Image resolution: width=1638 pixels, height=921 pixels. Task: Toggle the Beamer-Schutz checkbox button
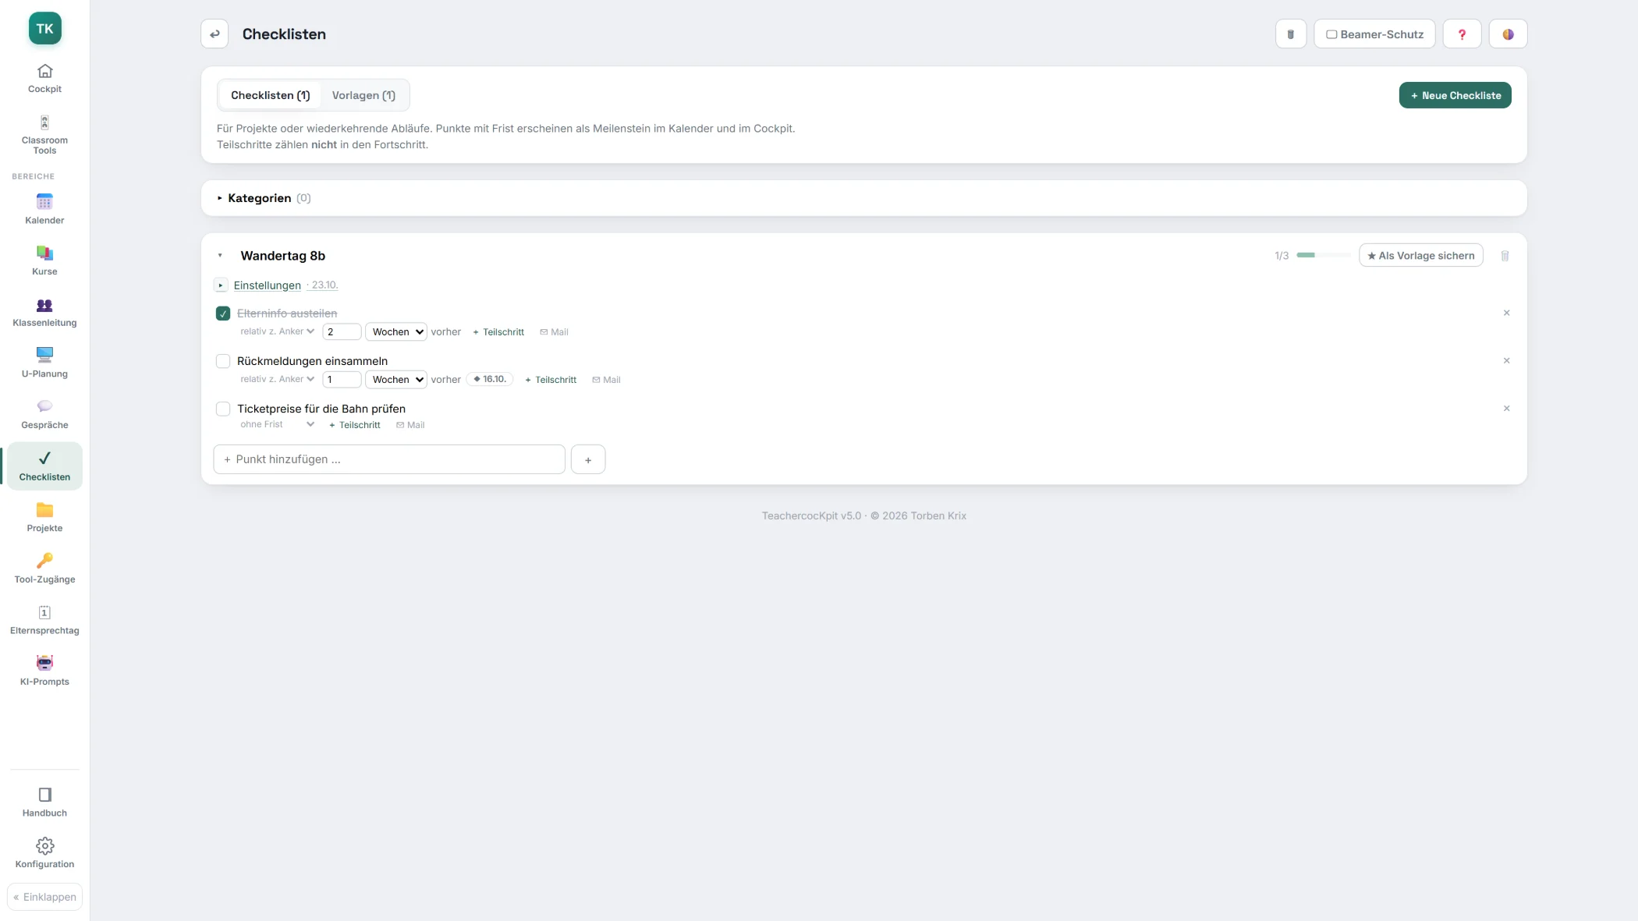(1374, 34)
